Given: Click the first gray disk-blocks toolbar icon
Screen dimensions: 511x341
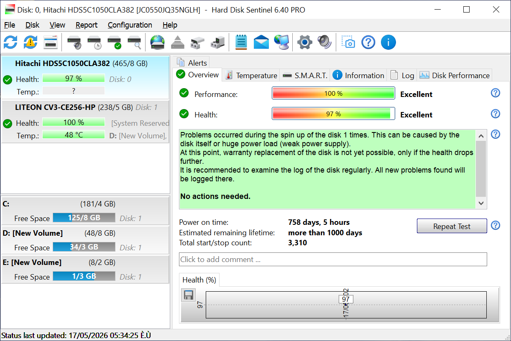Looking at the screenshot, I should pos(198,42).
